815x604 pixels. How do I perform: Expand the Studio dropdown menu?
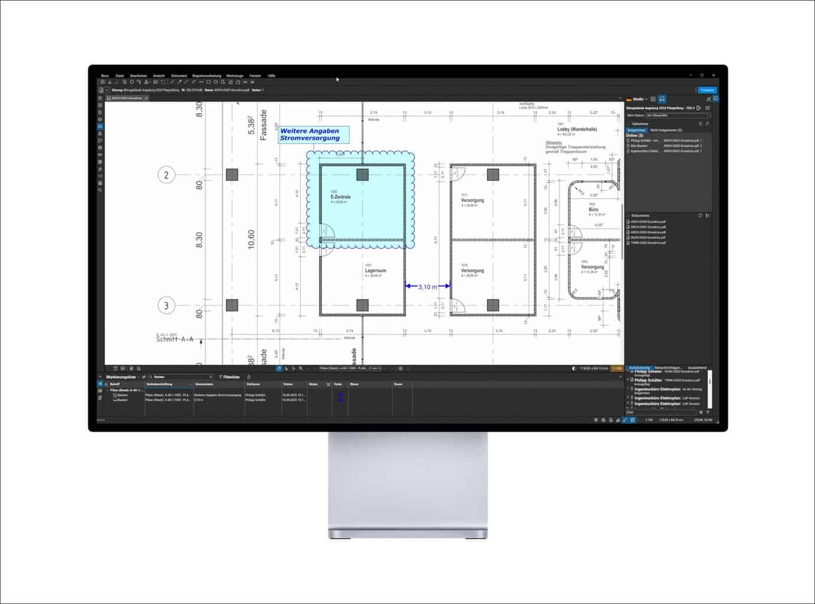point(646,99)
